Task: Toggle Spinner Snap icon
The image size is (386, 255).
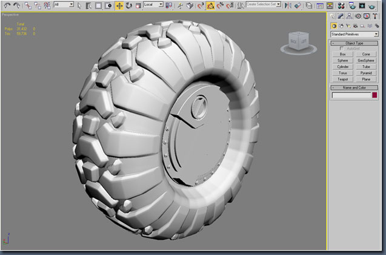Action: pos(230,5)
